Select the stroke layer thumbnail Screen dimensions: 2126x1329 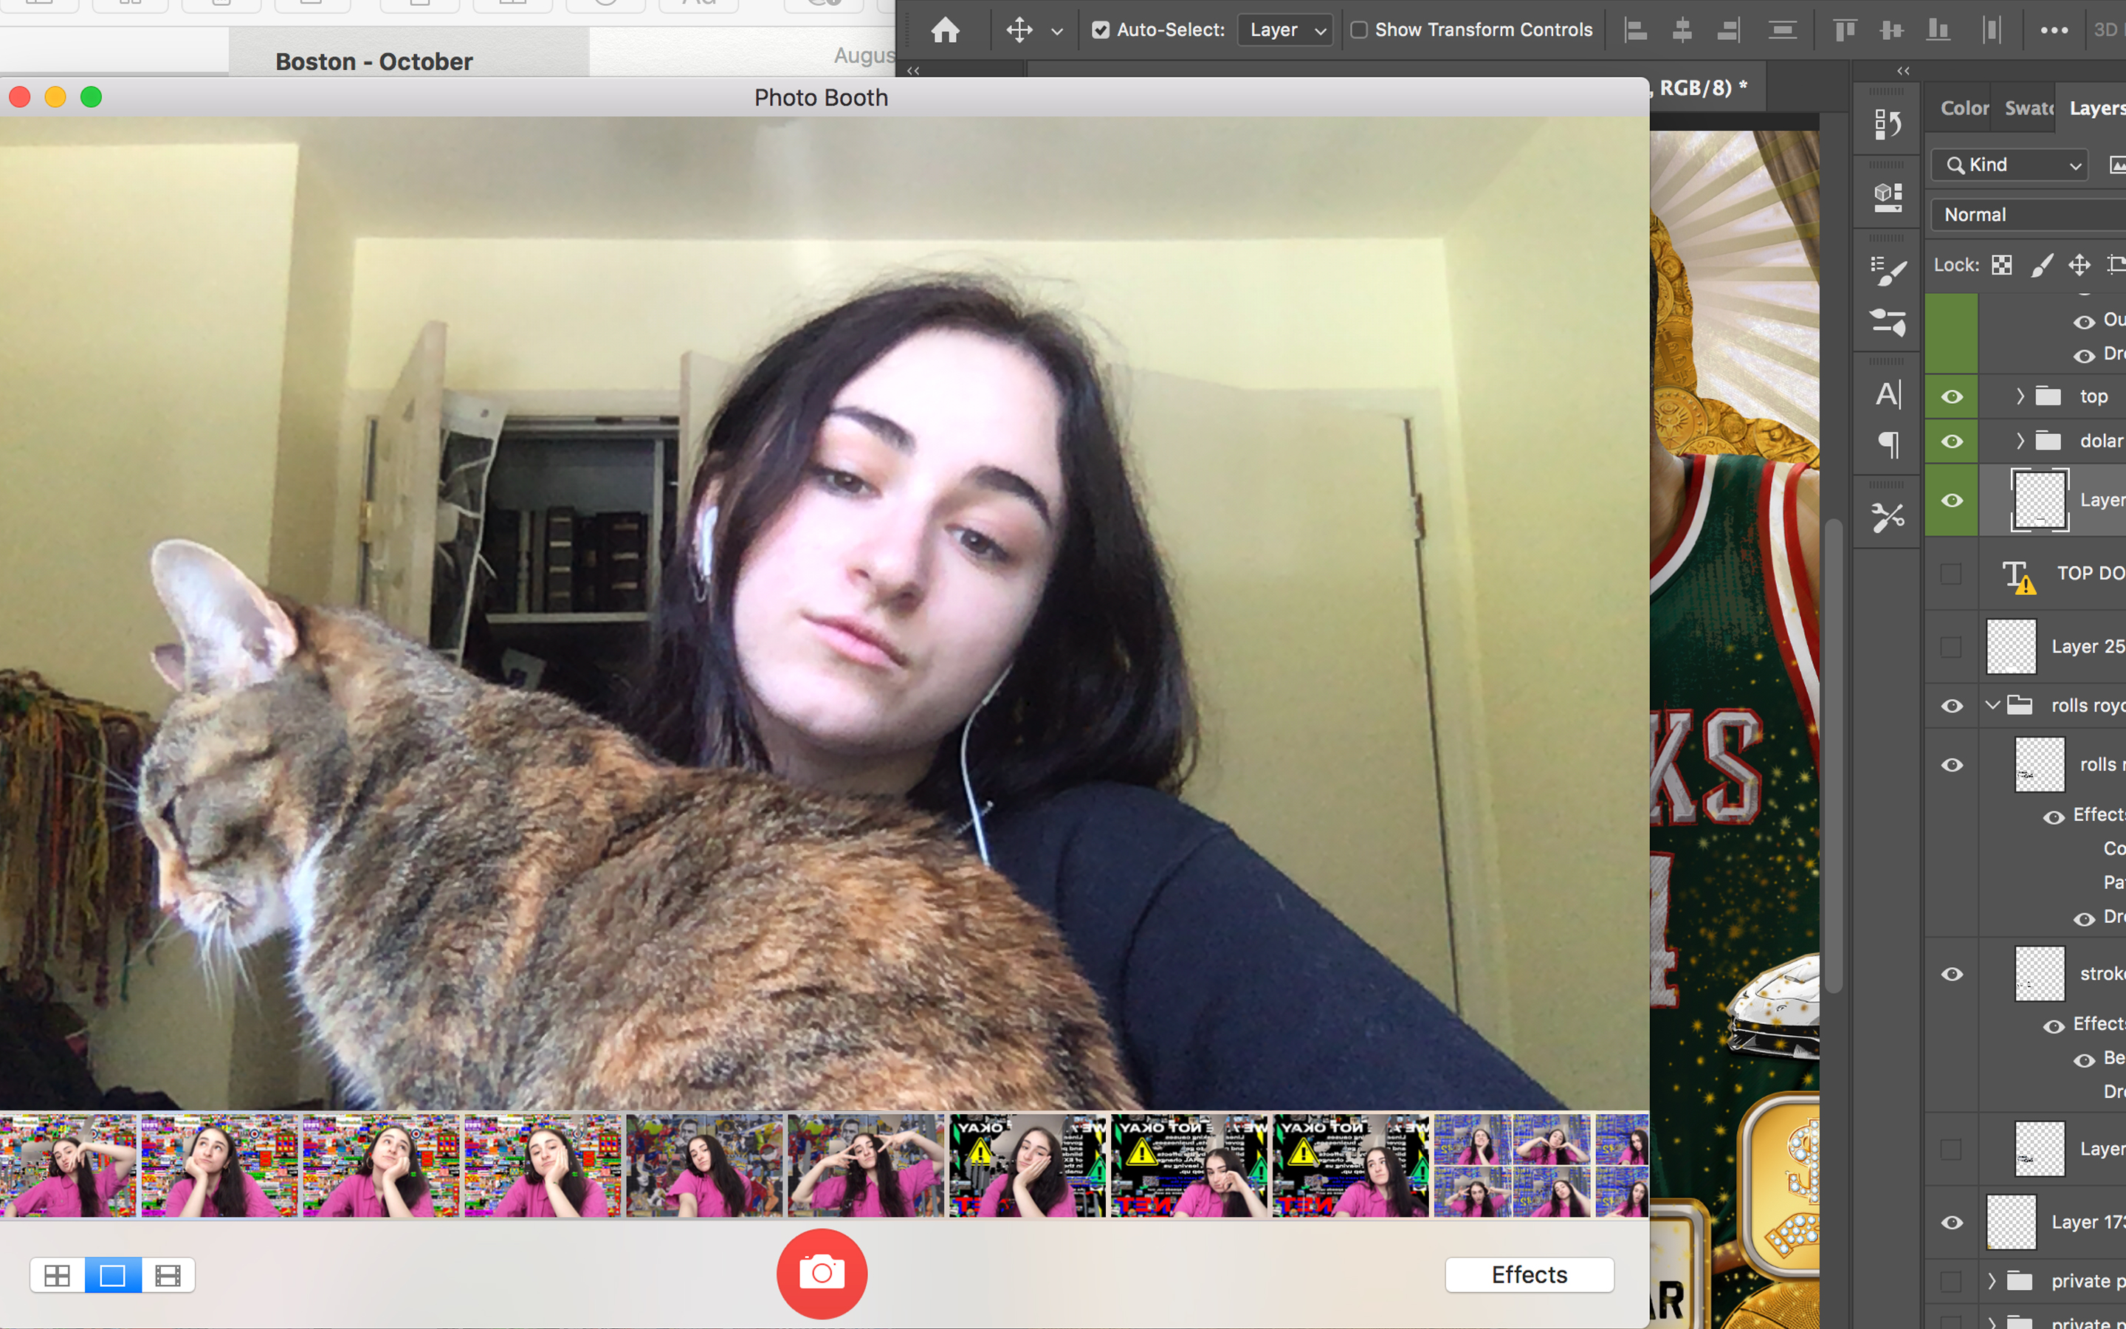coord(2039,973)
